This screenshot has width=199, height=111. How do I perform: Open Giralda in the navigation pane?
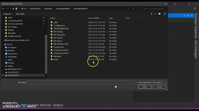tap(11, 30)
